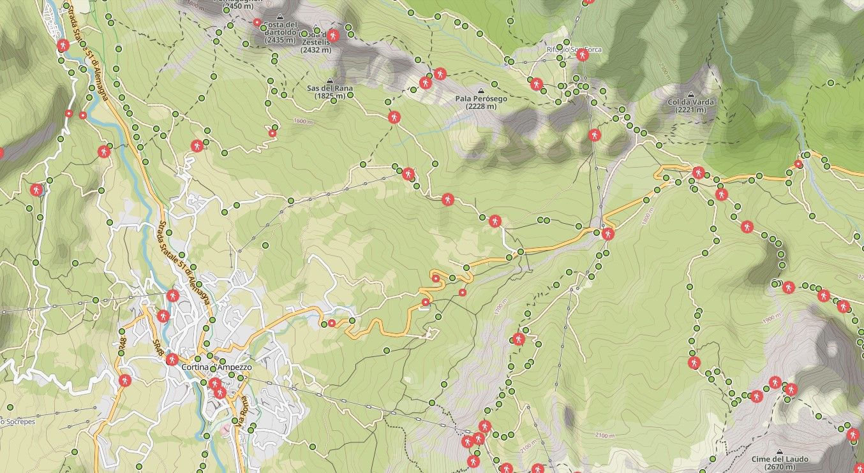The width and height of the screenshot is (864, 473).
Task: Open the hiker marker on the yellow road west of SR48
Action: pos(124,381)
